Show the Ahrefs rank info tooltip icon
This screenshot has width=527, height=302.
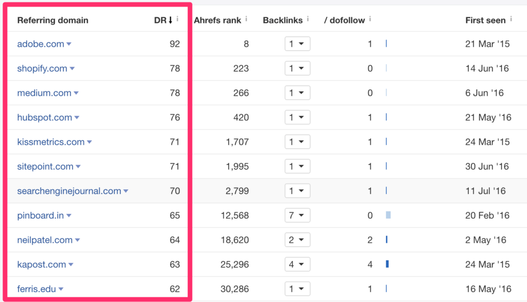247,19
